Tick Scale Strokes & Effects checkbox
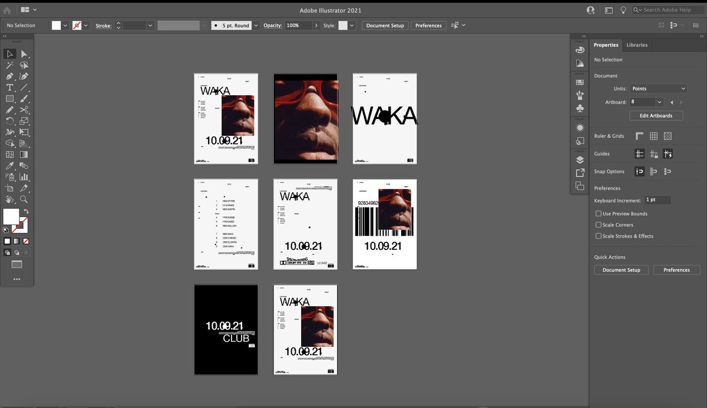Image resolution: width=707 pixels, height=408 pixels. 599,236
